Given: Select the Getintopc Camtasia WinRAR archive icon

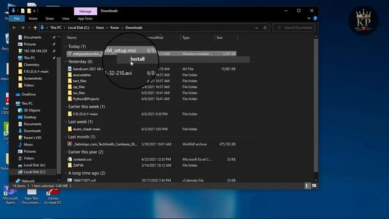Looking at the screenshot, I should [70, 144].
